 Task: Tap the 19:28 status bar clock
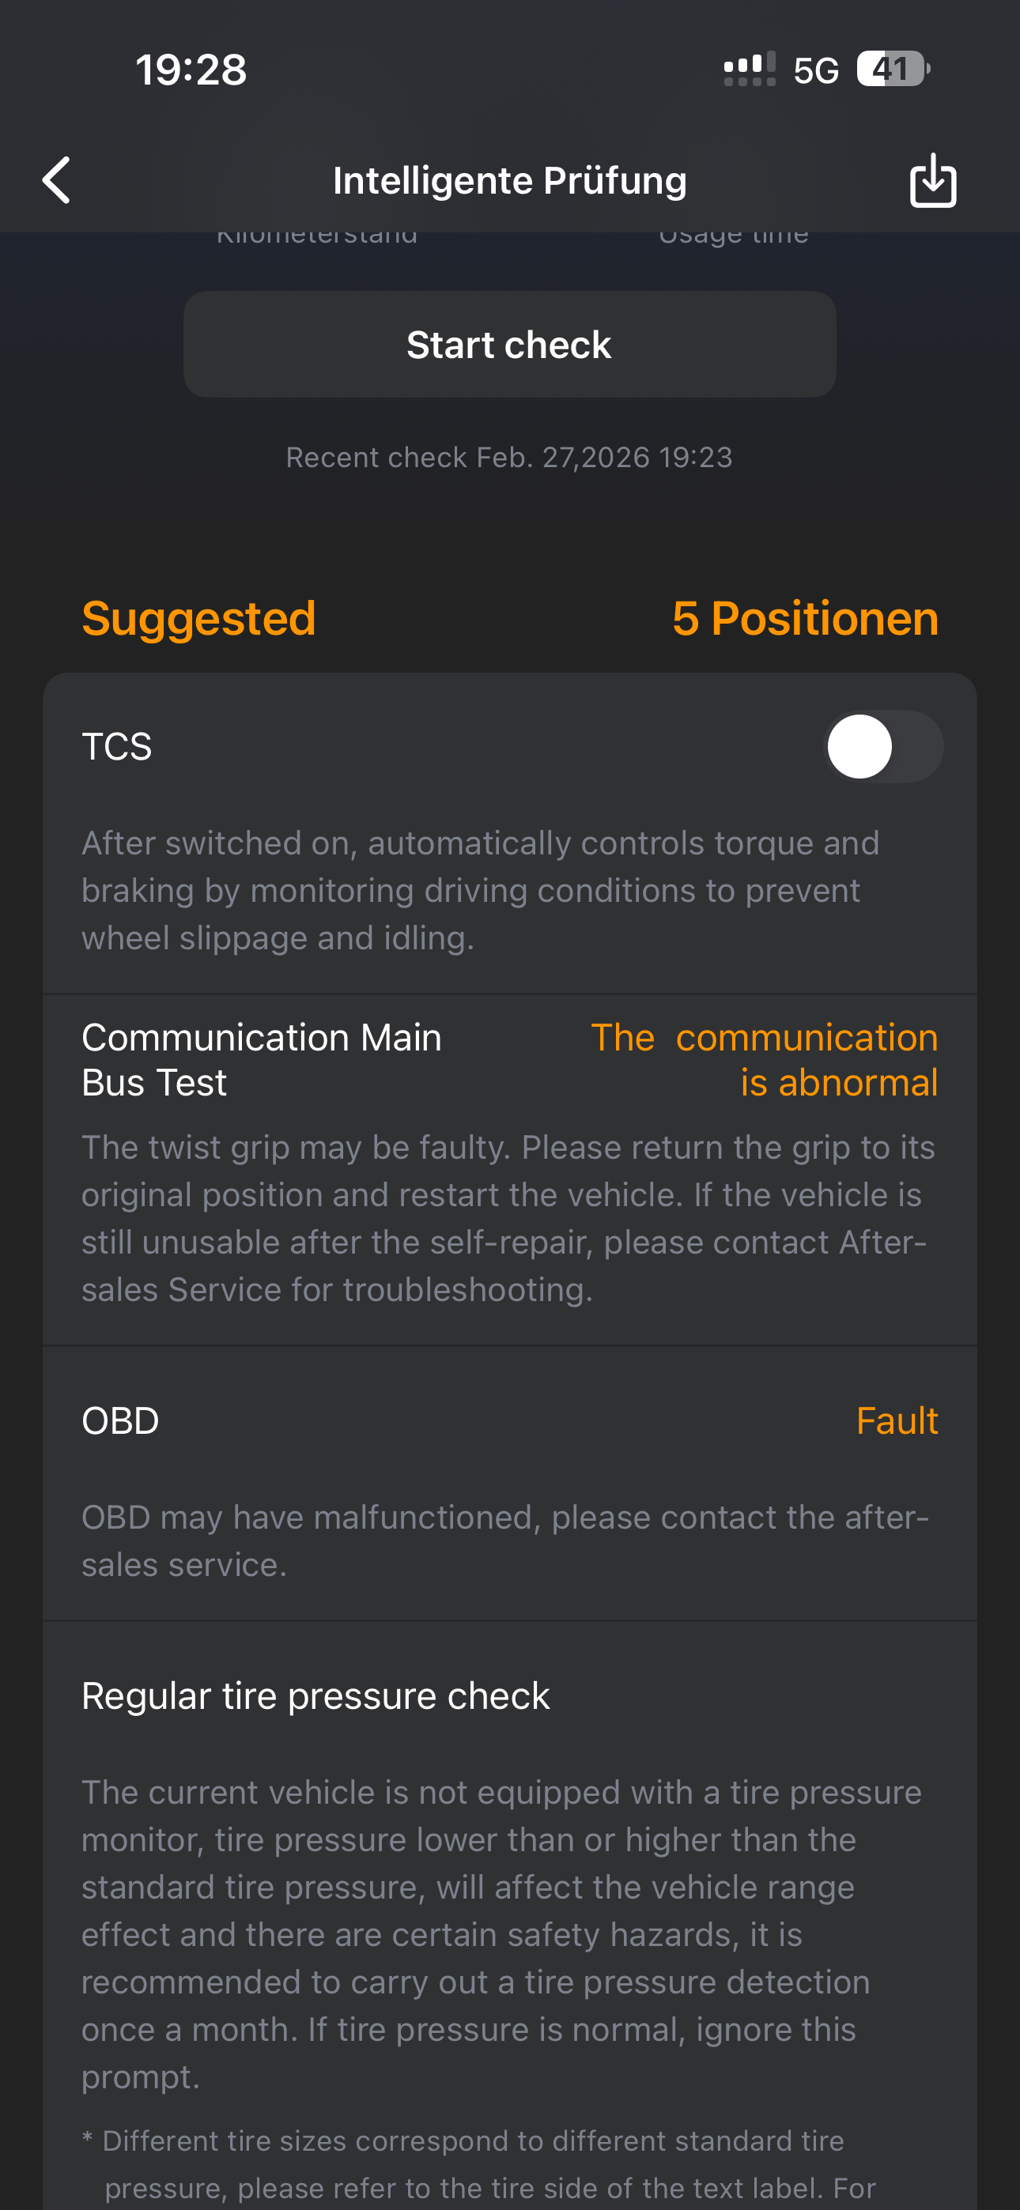[x=191, y=70]
